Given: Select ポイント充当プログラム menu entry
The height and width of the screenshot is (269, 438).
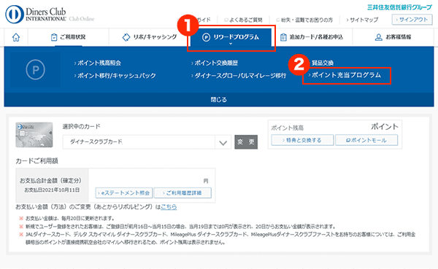Looking at the screenshot, I should click(x=345, y=75).
